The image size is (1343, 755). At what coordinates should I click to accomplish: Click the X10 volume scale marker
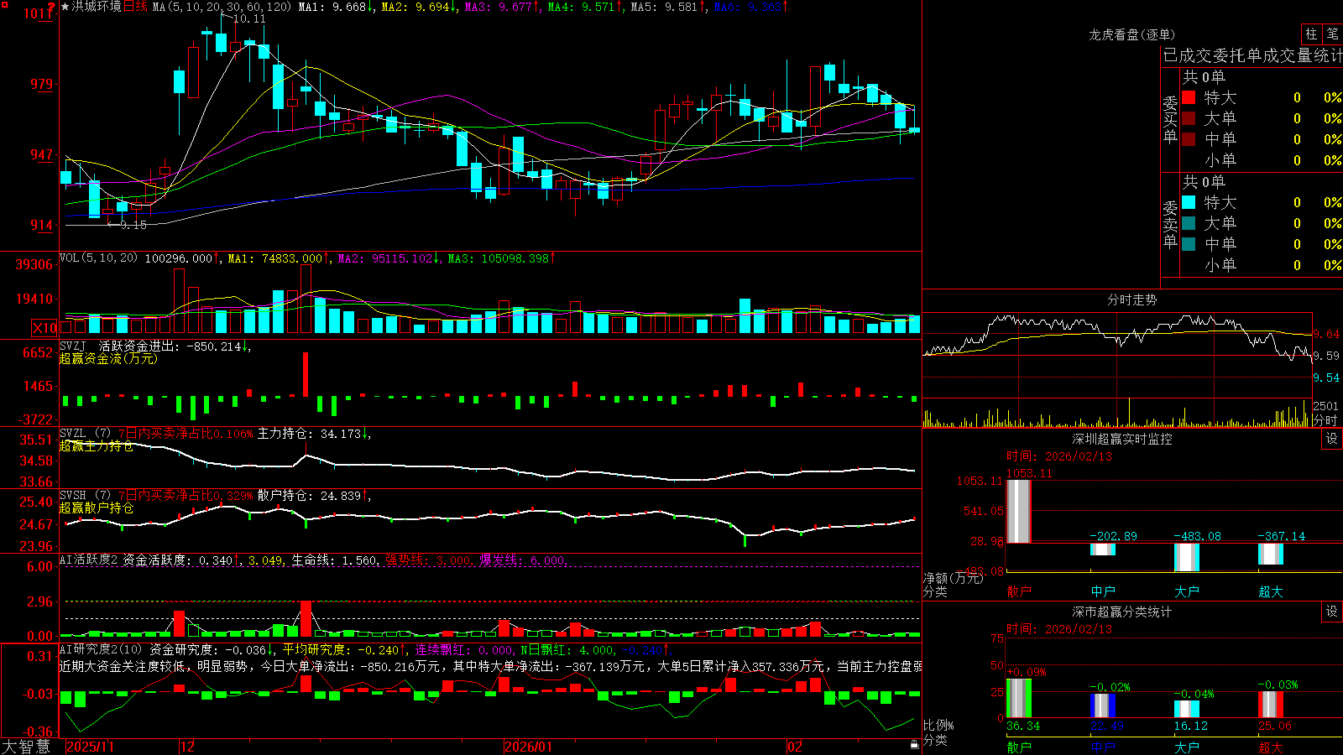click(x=45, y=328)
